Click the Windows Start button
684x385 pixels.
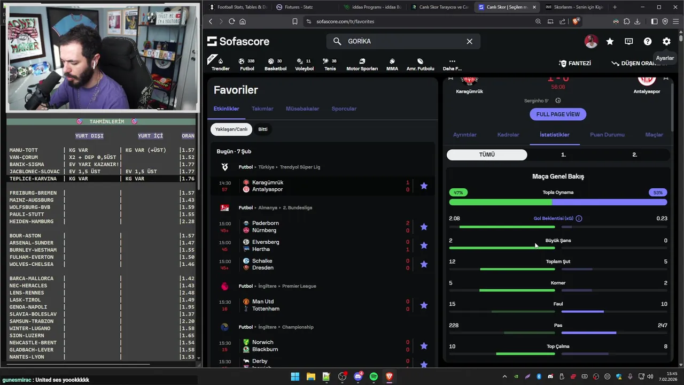pyautogui.click(x=295, y=376)
